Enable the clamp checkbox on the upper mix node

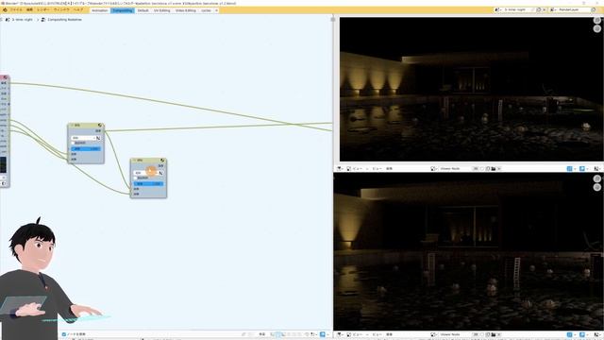(74, 143)
